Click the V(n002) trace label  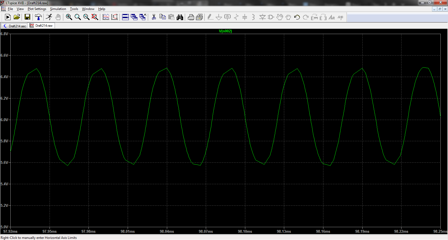[225, 31]
